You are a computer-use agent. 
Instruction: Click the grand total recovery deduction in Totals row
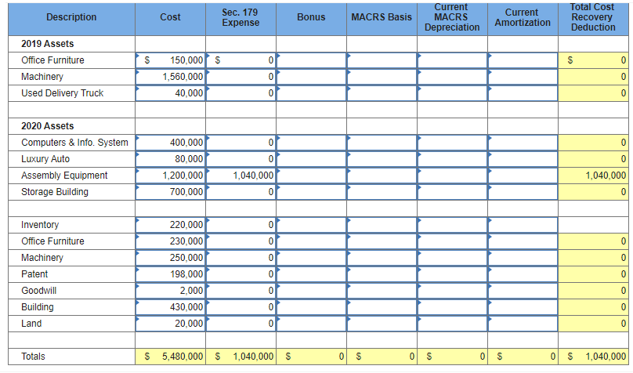[593, 357]
